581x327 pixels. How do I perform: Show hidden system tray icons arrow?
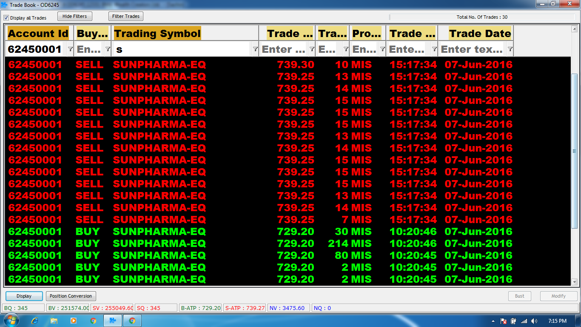coord(493,321)
